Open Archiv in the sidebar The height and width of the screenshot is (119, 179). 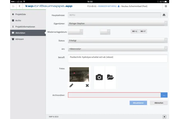click(x=18, y=21)
